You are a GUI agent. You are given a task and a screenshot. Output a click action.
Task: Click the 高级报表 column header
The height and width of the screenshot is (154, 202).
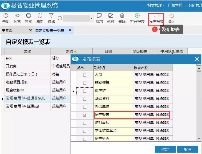point(140,51)
